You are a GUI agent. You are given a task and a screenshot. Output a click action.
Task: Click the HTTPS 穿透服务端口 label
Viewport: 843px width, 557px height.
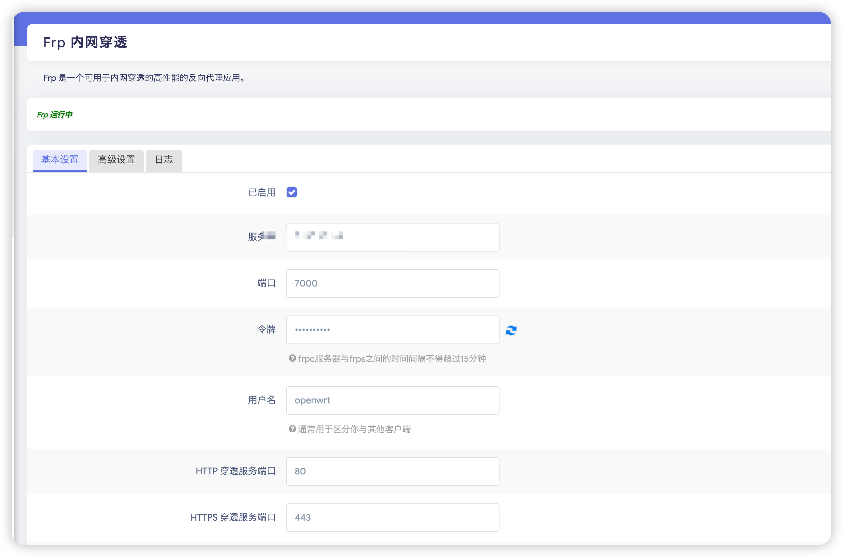[233, 518]
